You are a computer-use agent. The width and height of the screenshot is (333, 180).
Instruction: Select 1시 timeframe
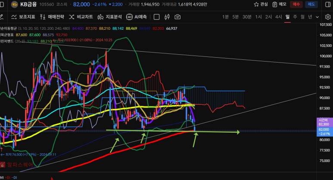[258, 17]
